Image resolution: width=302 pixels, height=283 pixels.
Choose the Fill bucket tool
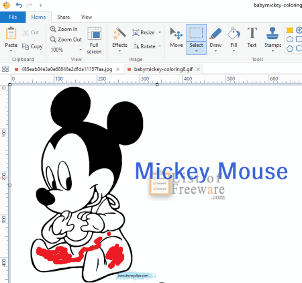coord(234,39)
